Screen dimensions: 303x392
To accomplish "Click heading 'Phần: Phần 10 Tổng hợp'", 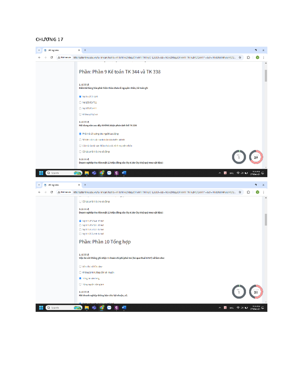I will pos(105,242).
